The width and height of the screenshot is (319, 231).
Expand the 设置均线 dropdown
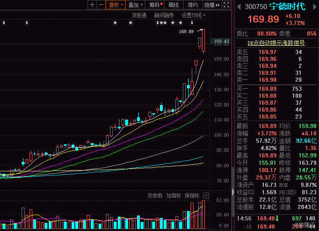[x=193, y=15]
